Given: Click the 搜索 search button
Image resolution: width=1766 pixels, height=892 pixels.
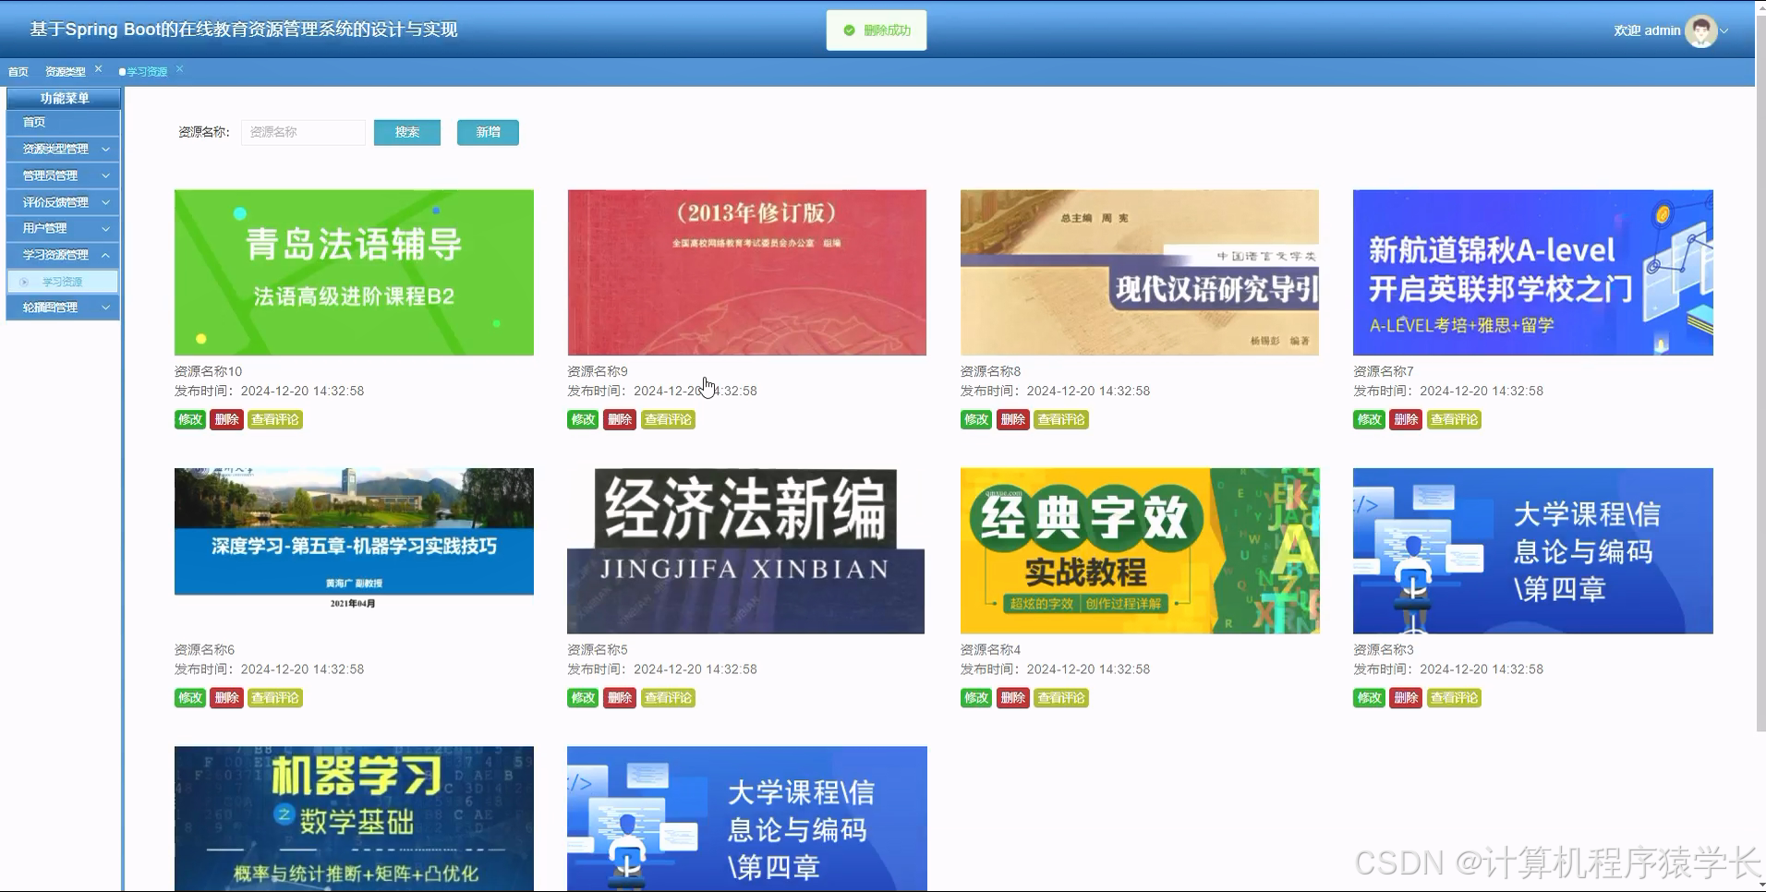Looking at the screenshot, I should (405, 132).
